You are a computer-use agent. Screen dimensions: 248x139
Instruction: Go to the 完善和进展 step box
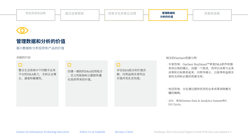coord(212,15)
